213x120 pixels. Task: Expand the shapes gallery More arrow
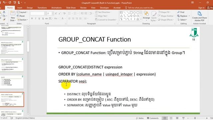141,19
